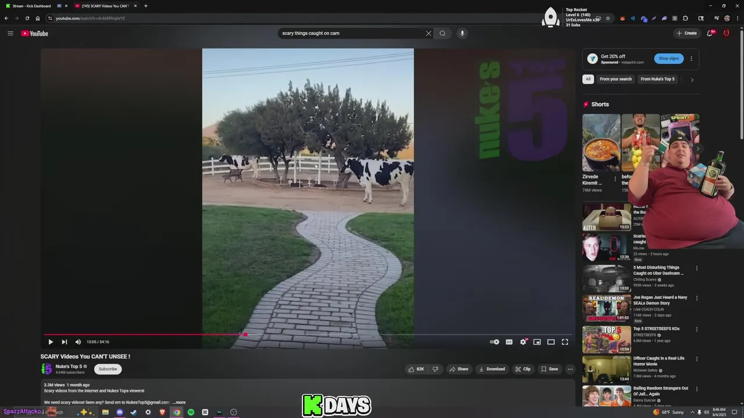The width and height of the screenshot is (744, 418).
Task: Select the From Nuke's Top 5 chip
Action: [657, 79]
